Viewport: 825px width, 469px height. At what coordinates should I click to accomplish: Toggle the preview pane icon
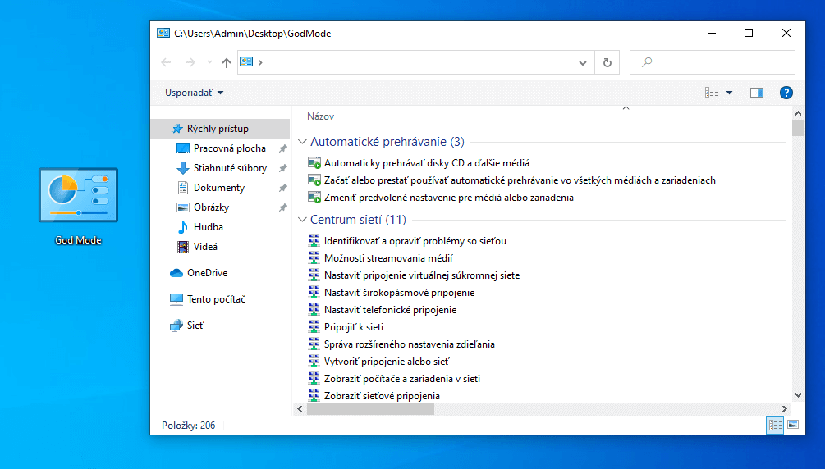point(756,93)
